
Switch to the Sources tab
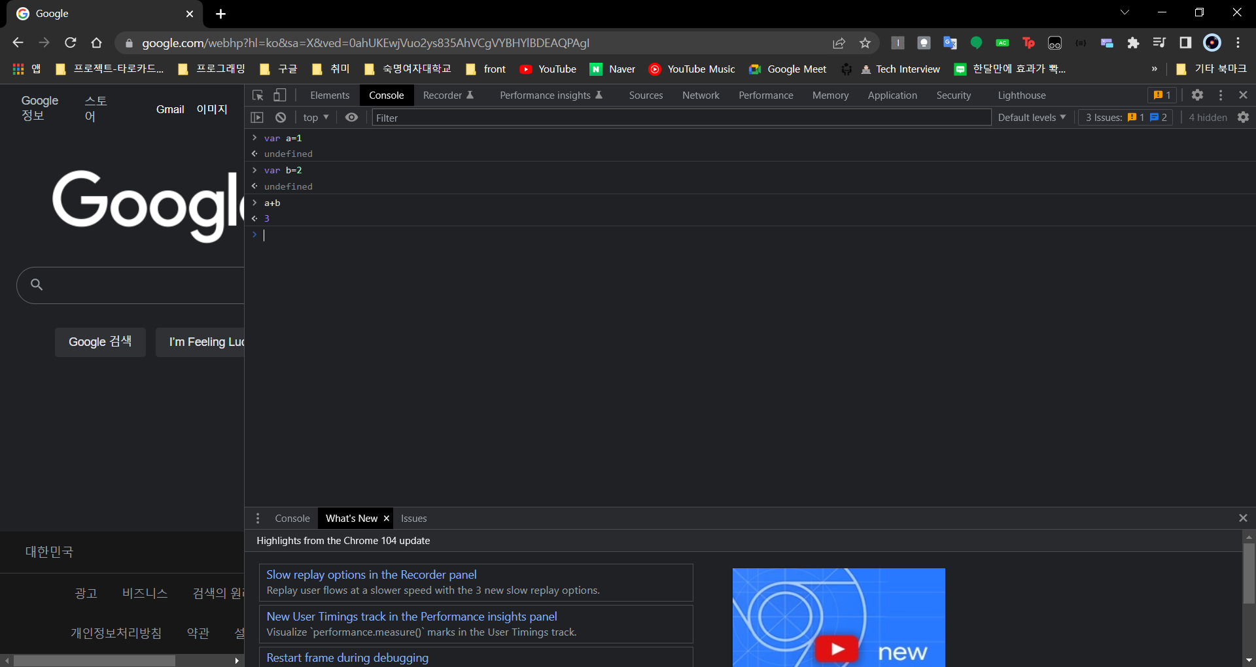(x=646, y=95)
